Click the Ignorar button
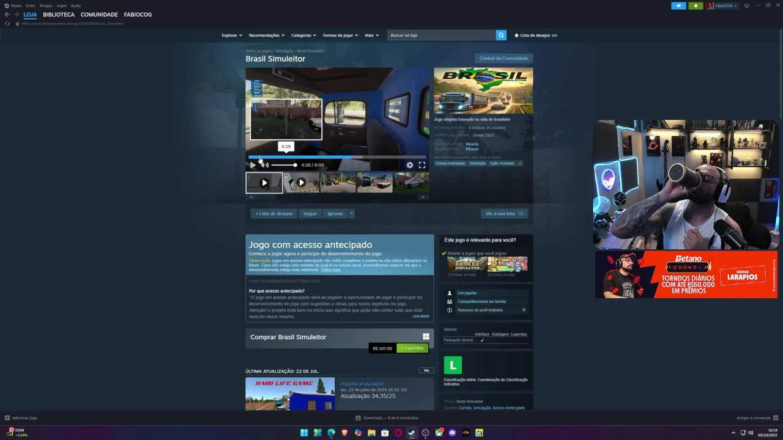Viewport: 783px width, 440px height. tap(335, 214)
